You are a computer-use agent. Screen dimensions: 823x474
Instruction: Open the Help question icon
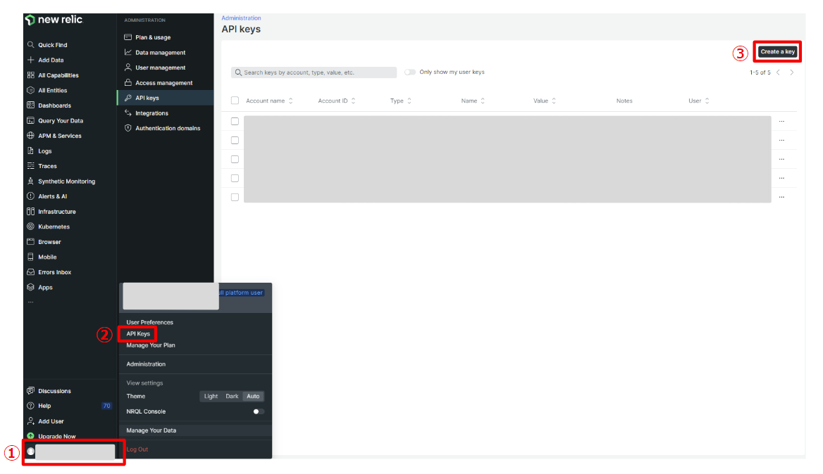pos(30,406)
